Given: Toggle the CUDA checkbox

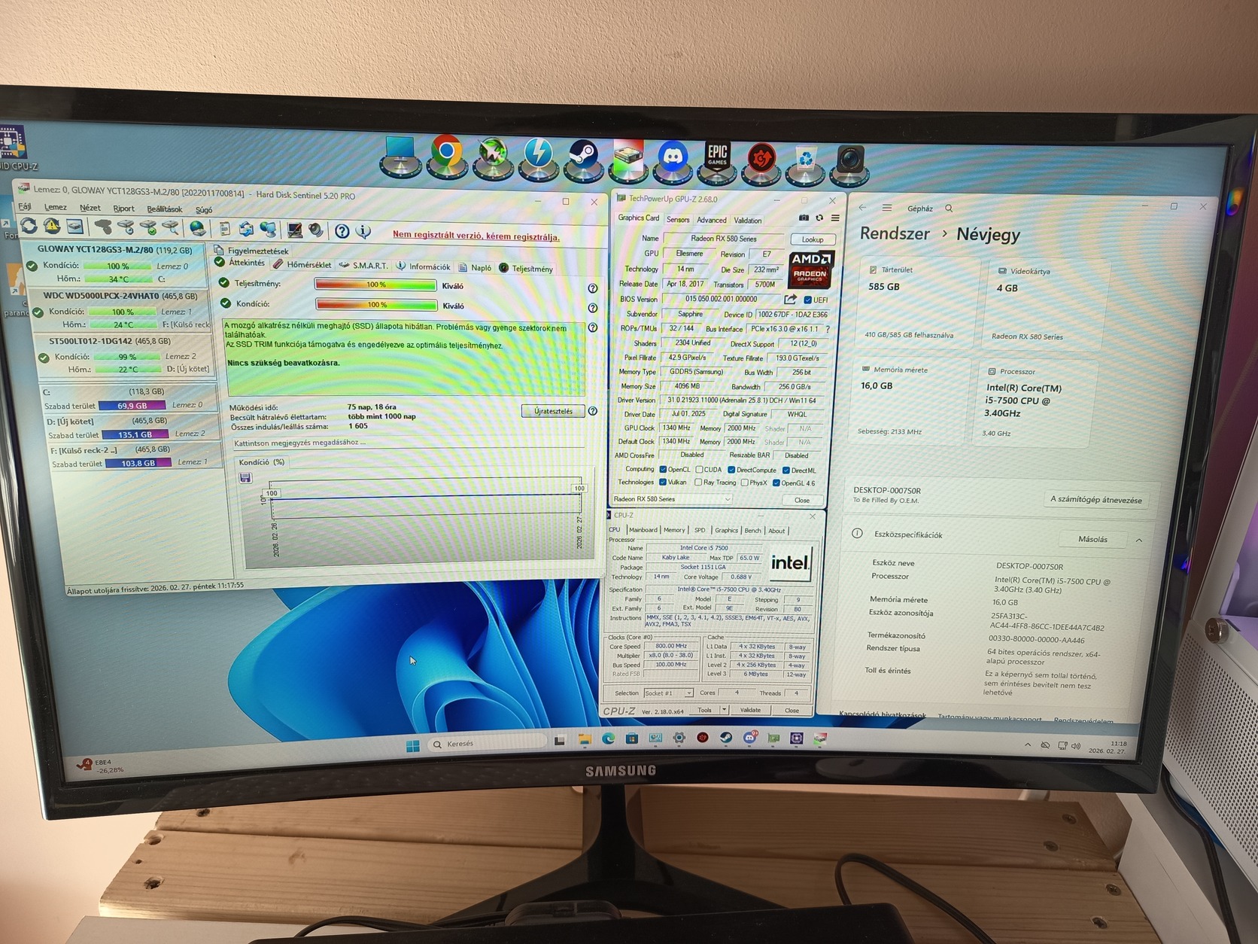Looking at the screenshot, I should [x=699, y=470].
